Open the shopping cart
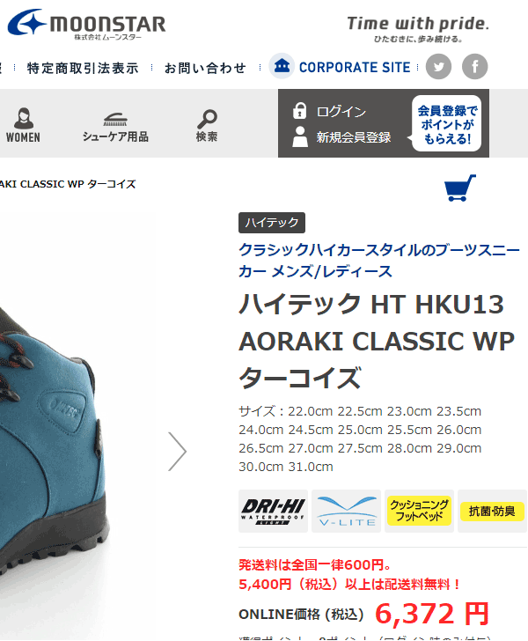This screenshot has width=528, height=641. pyautogui.click(x=460, y=188)
